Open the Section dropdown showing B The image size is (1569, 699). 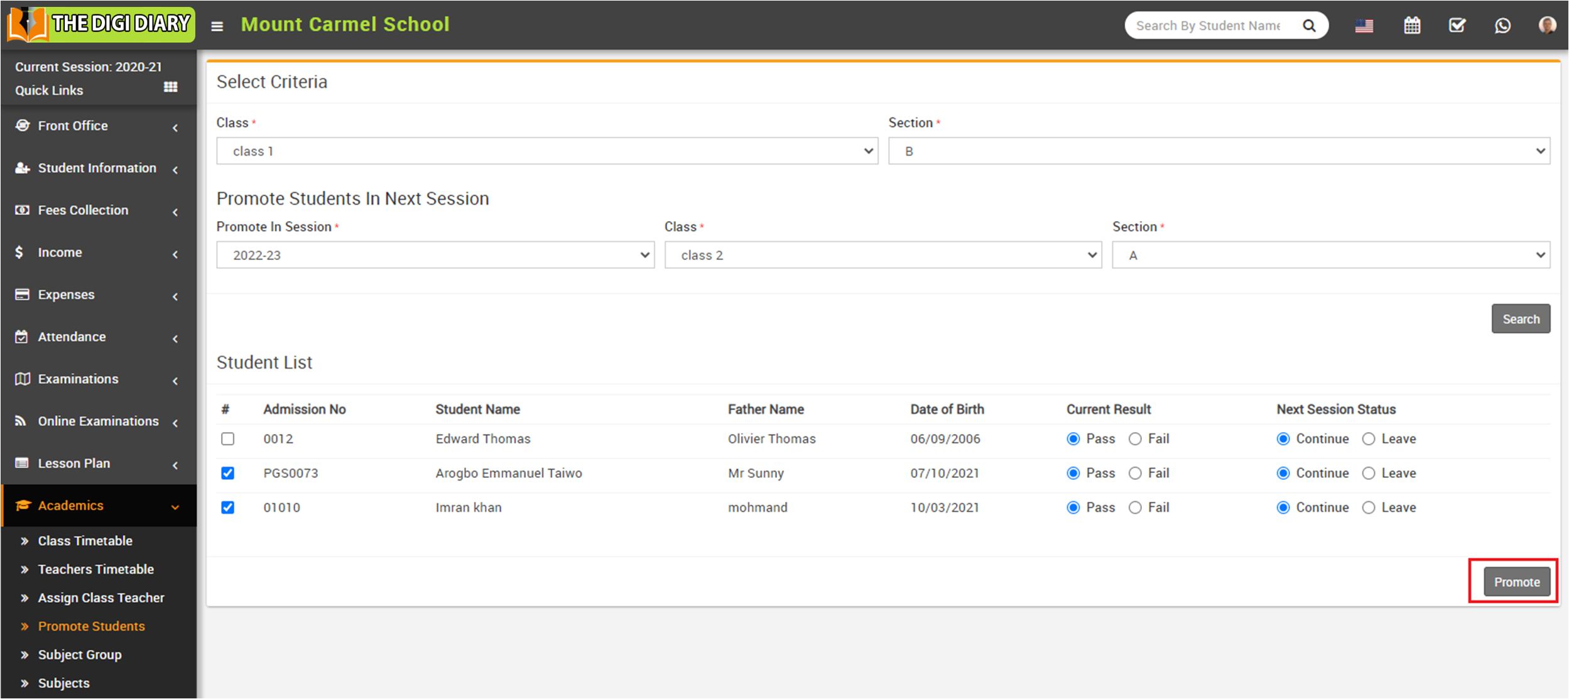click(x=1219, y=151)
